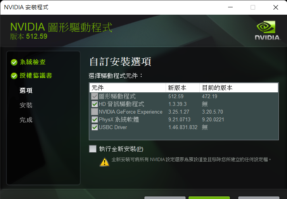Uncheck the PhysX 系統軟體 component
This screenshot has width=287, height=199.
click(94, 120)
